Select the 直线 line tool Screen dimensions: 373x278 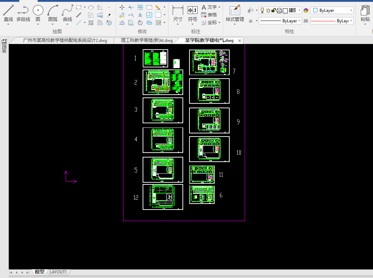tap(8, 13)
